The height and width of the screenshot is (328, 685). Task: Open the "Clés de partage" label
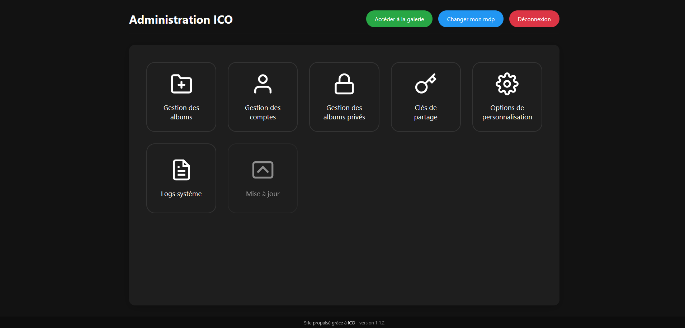pos(425,113)
